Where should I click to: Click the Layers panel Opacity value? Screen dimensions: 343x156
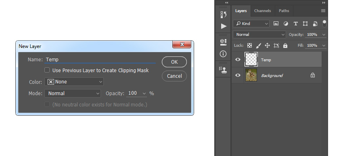[312, 35]
